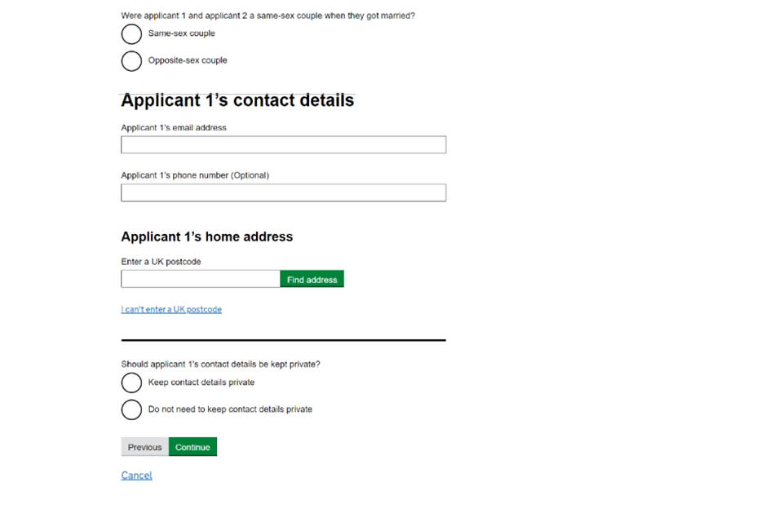Click the phone number (Optional) label
This screenshot has width=783, height=522.
point(195,175)
